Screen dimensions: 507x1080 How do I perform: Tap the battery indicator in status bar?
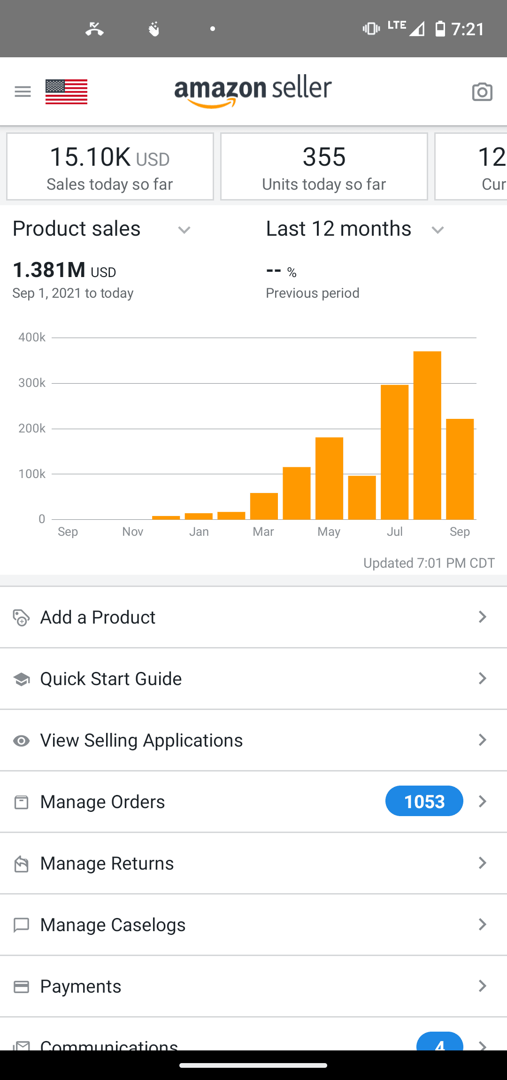coord(440,29)
